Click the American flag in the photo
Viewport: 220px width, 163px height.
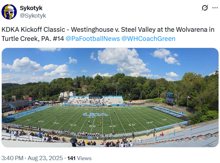tap(189, 97)
